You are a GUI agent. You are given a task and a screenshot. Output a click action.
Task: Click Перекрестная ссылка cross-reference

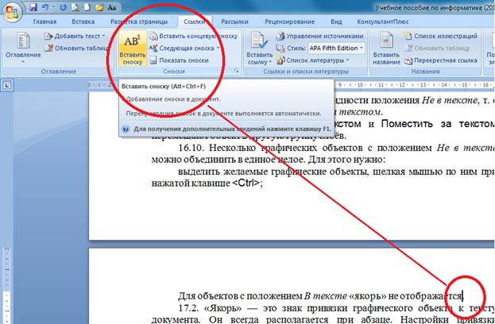[x=445, y=60]
